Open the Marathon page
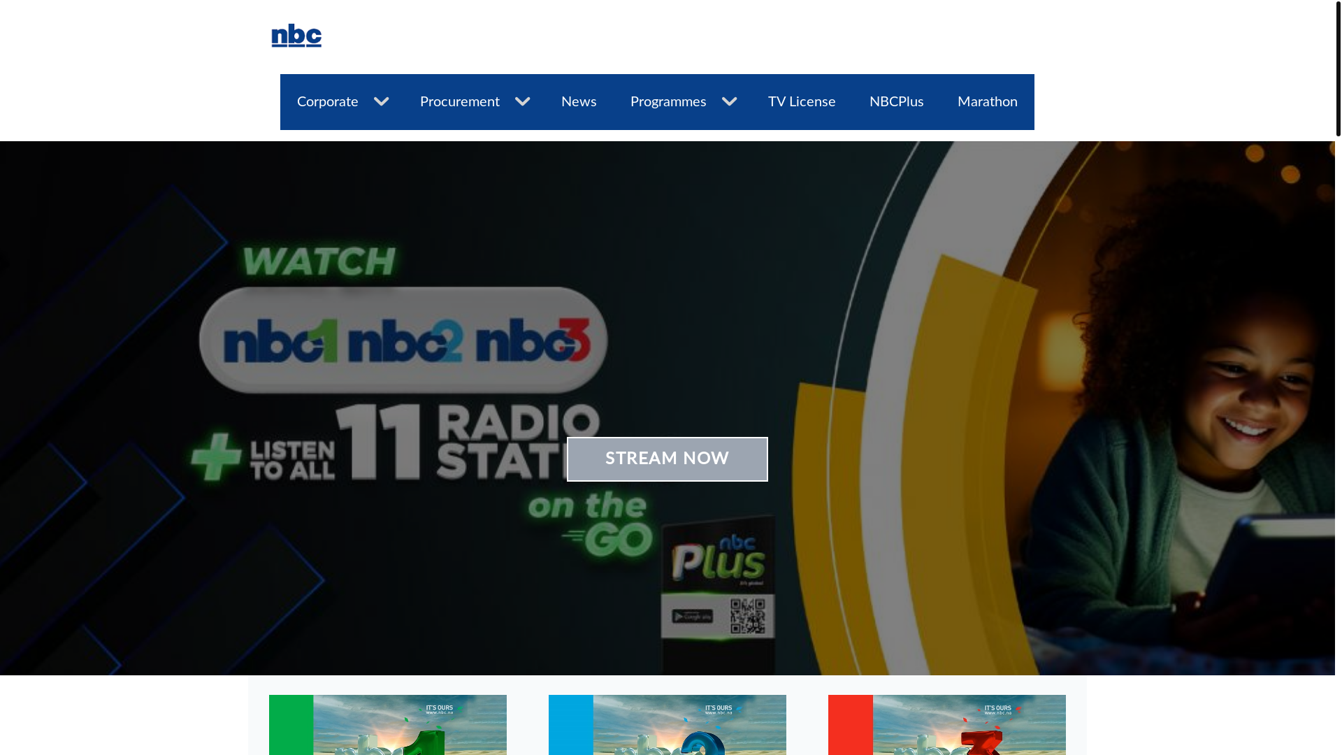 click(987, 102)
